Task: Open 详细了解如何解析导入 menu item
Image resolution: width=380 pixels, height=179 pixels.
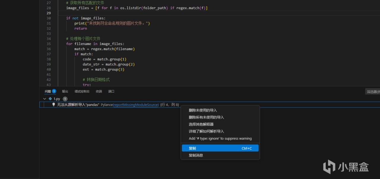Action: click(206, 131)
